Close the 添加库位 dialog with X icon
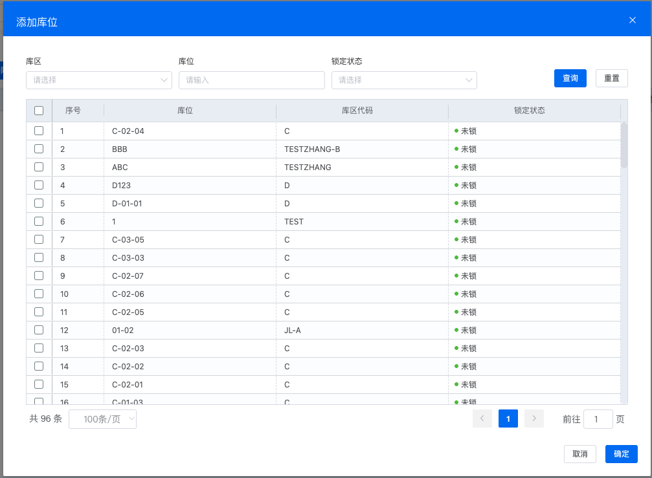652x478 pixels. [633, 20]
